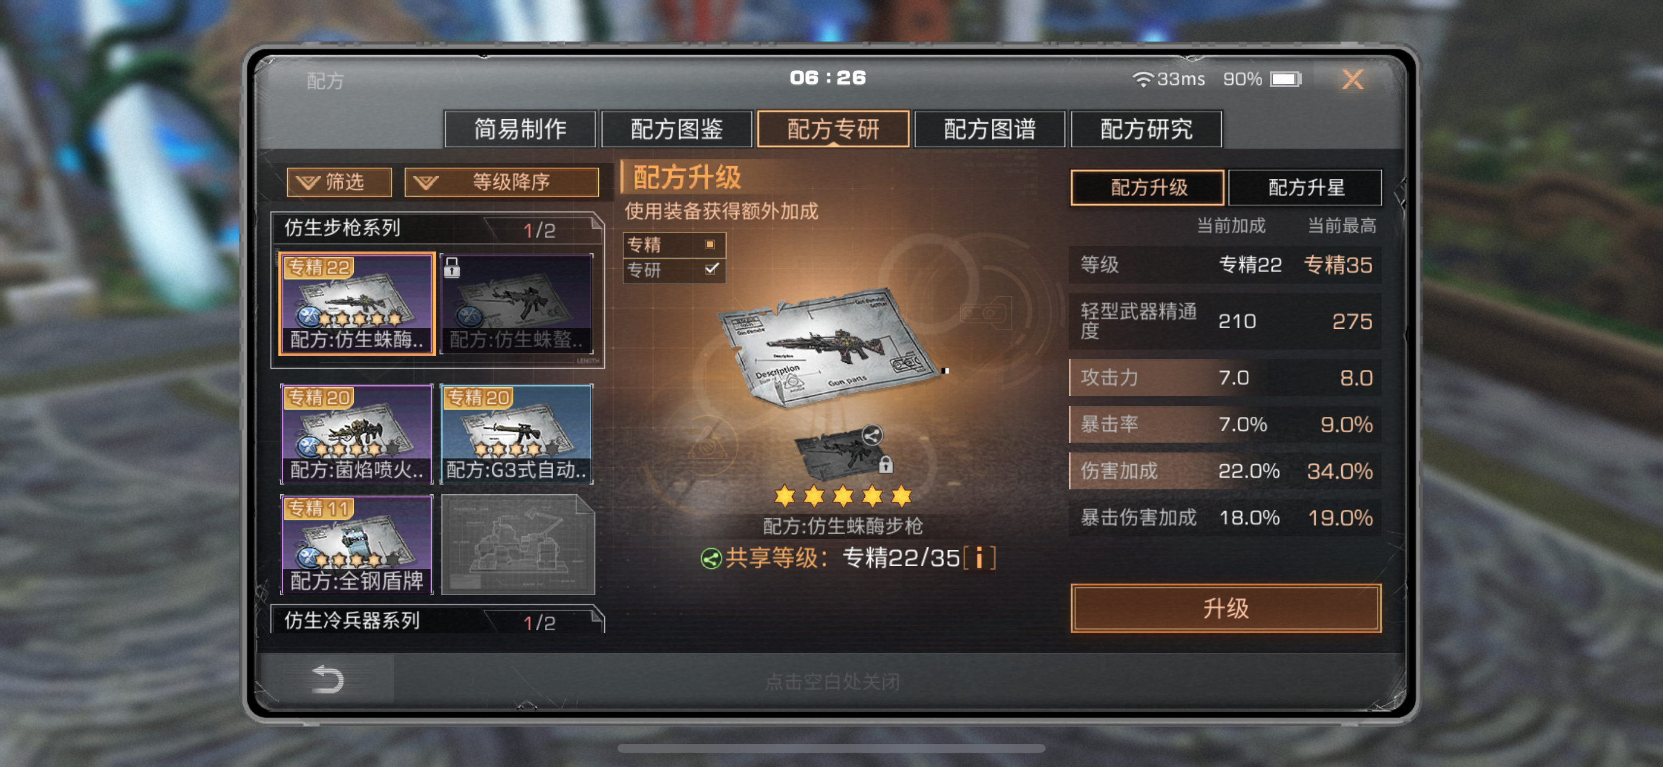The height and width of the screenshot is (767, 1663).
Task: Open the 配方研究 tab
Action: click(x=1146, y=129)
